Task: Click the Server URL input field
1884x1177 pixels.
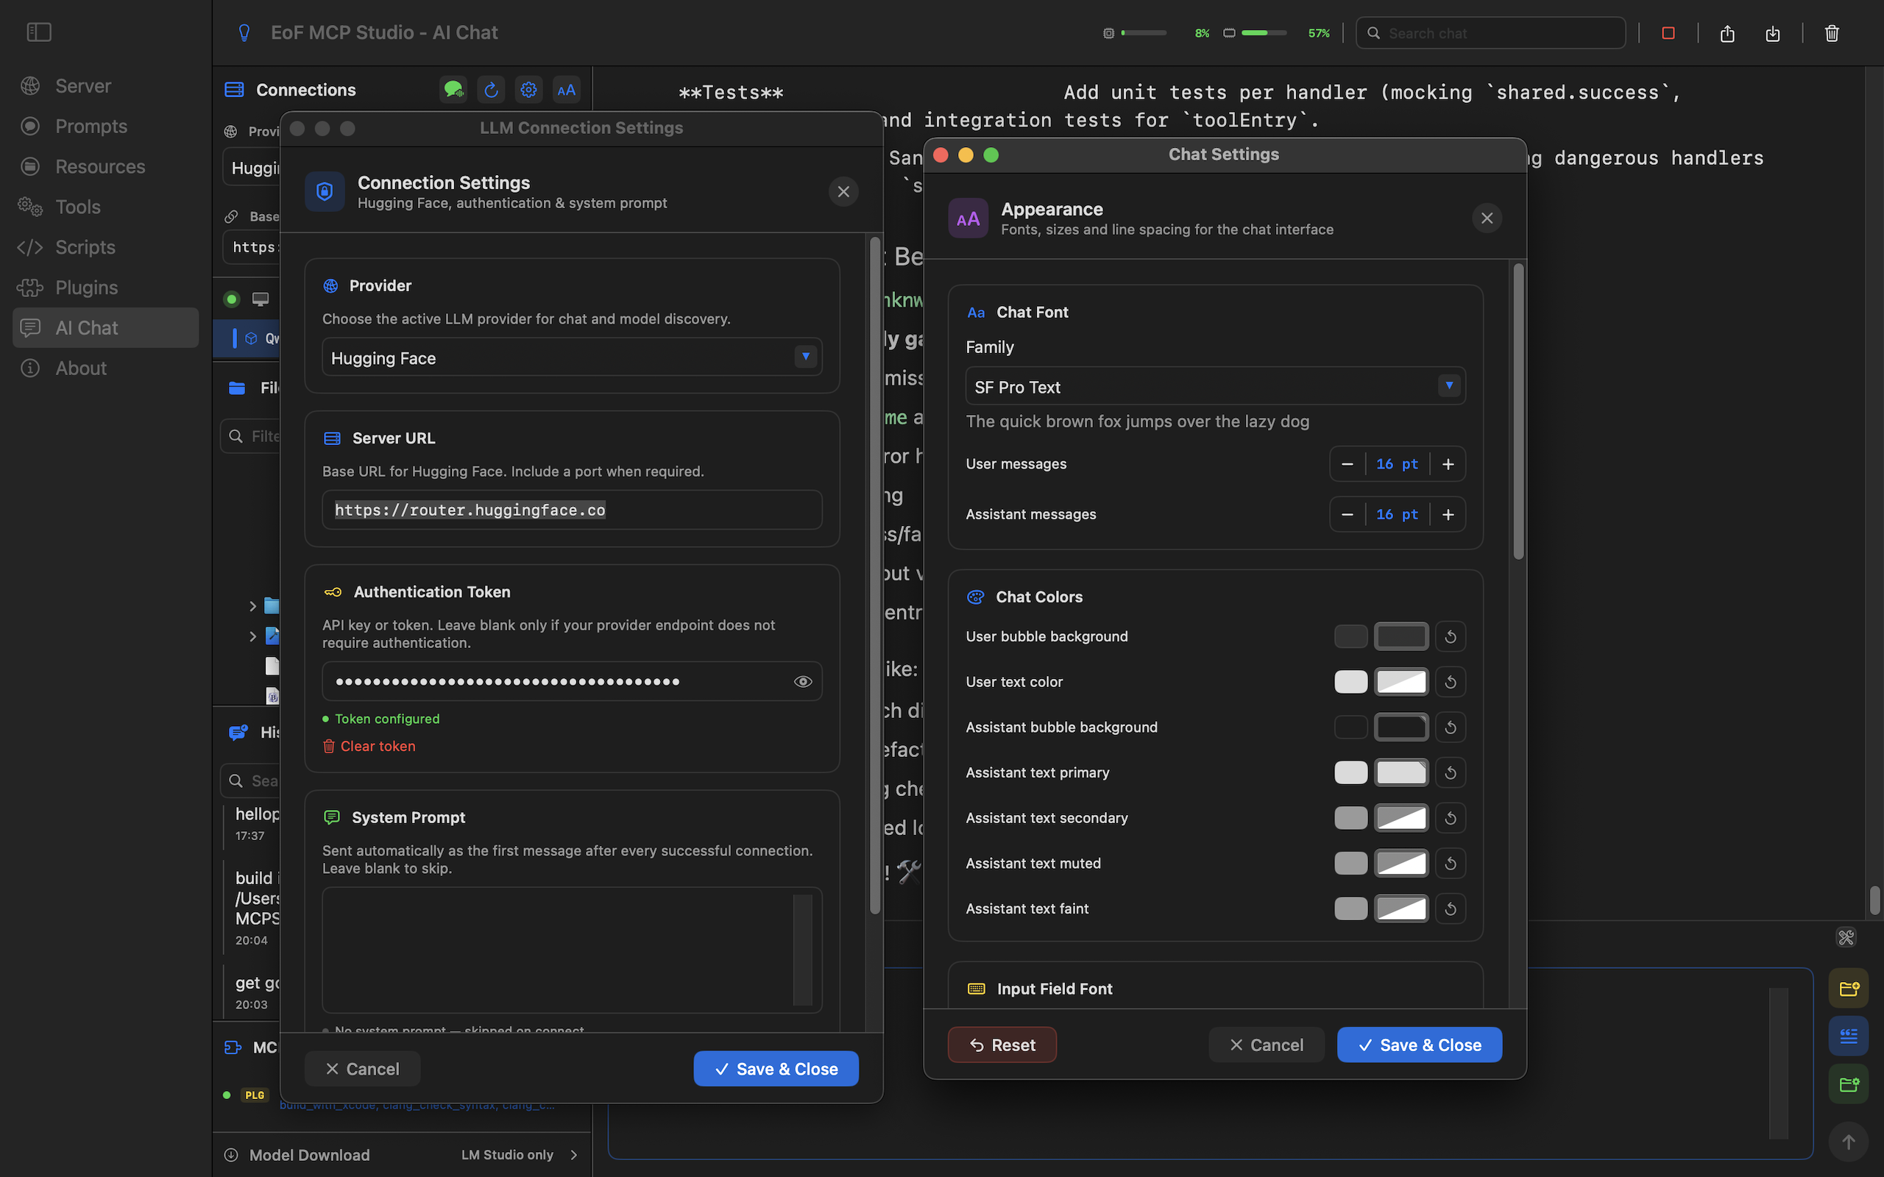Action: coord(573,510)
